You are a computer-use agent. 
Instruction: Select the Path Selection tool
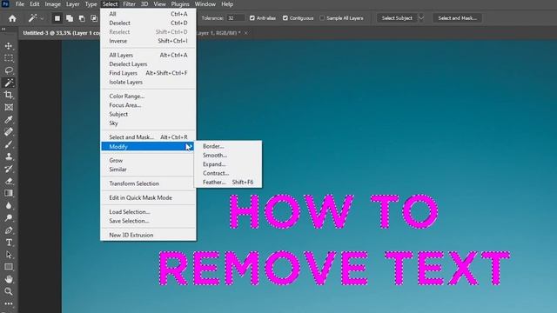(9, 255)
